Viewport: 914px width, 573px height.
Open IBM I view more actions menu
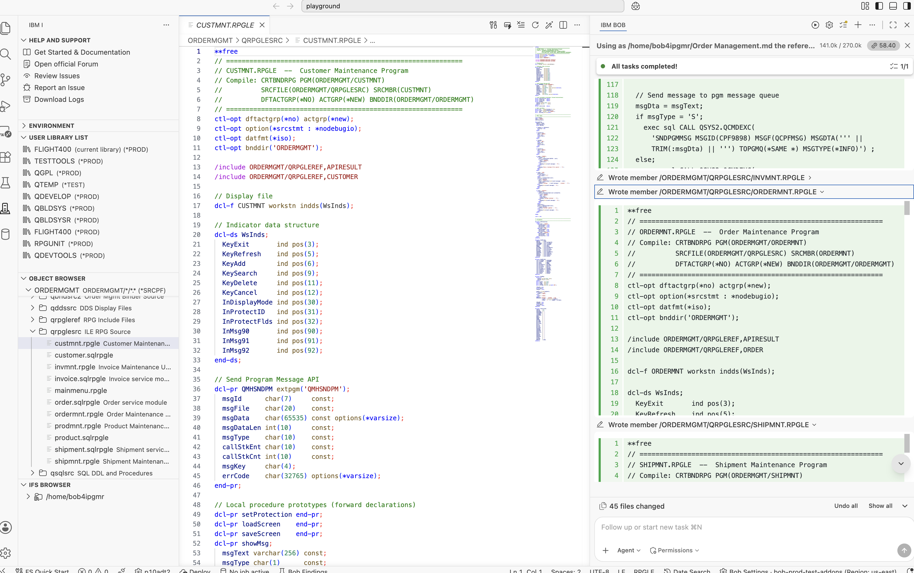166,25
